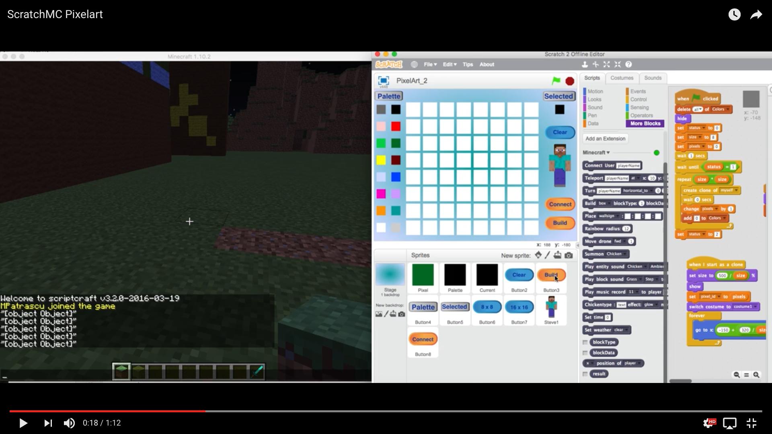Enable the blockData reporter checkbox

coord(585,353)
